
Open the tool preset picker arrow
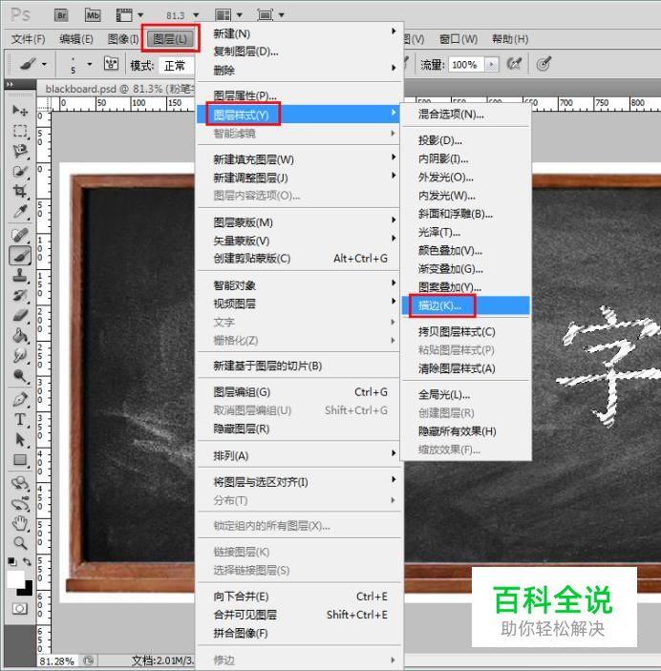pos(44,65)
